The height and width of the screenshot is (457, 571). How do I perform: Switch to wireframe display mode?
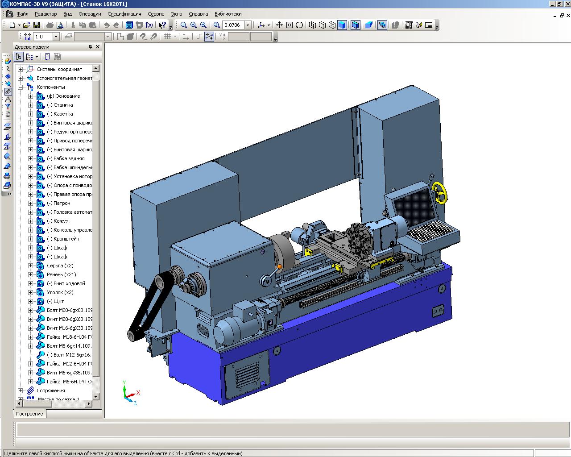tap(312, 25)
